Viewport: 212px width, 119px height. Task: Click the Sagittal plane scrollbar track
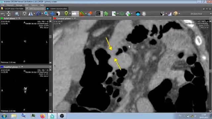[x=50, y=90]
